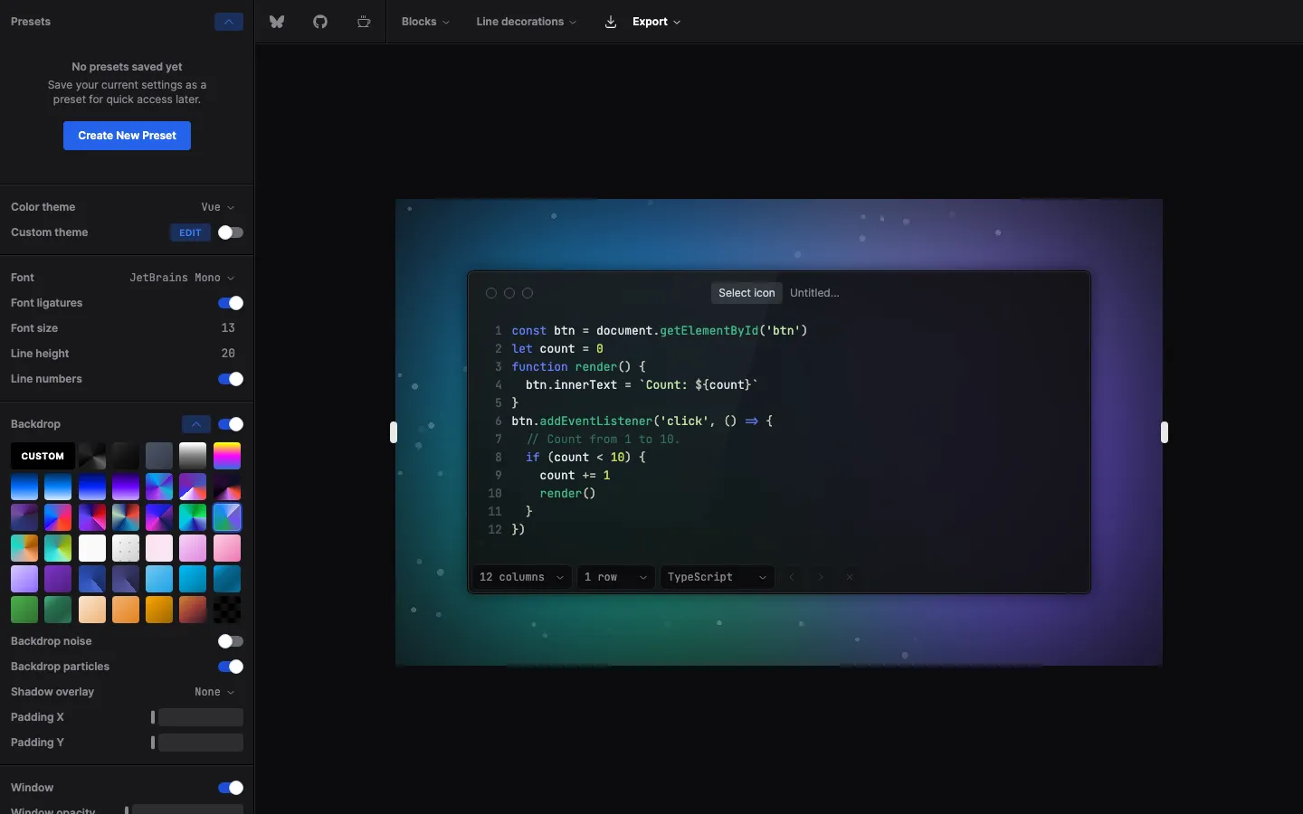
Task: Turn off Backdrop particles
Action: [x=231, y=667]
